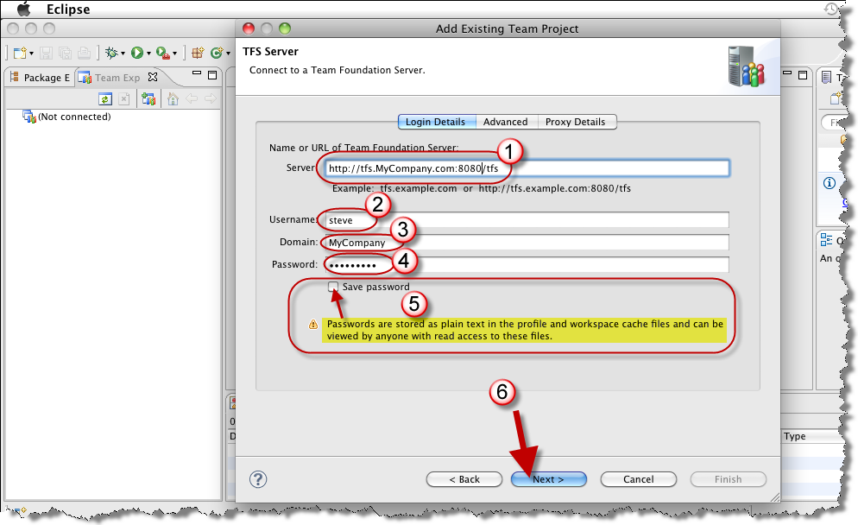Switch to the Package Explorer tab
Image resolution: width=858 pixels, height=525 pixels.
[x=40, y=78]
